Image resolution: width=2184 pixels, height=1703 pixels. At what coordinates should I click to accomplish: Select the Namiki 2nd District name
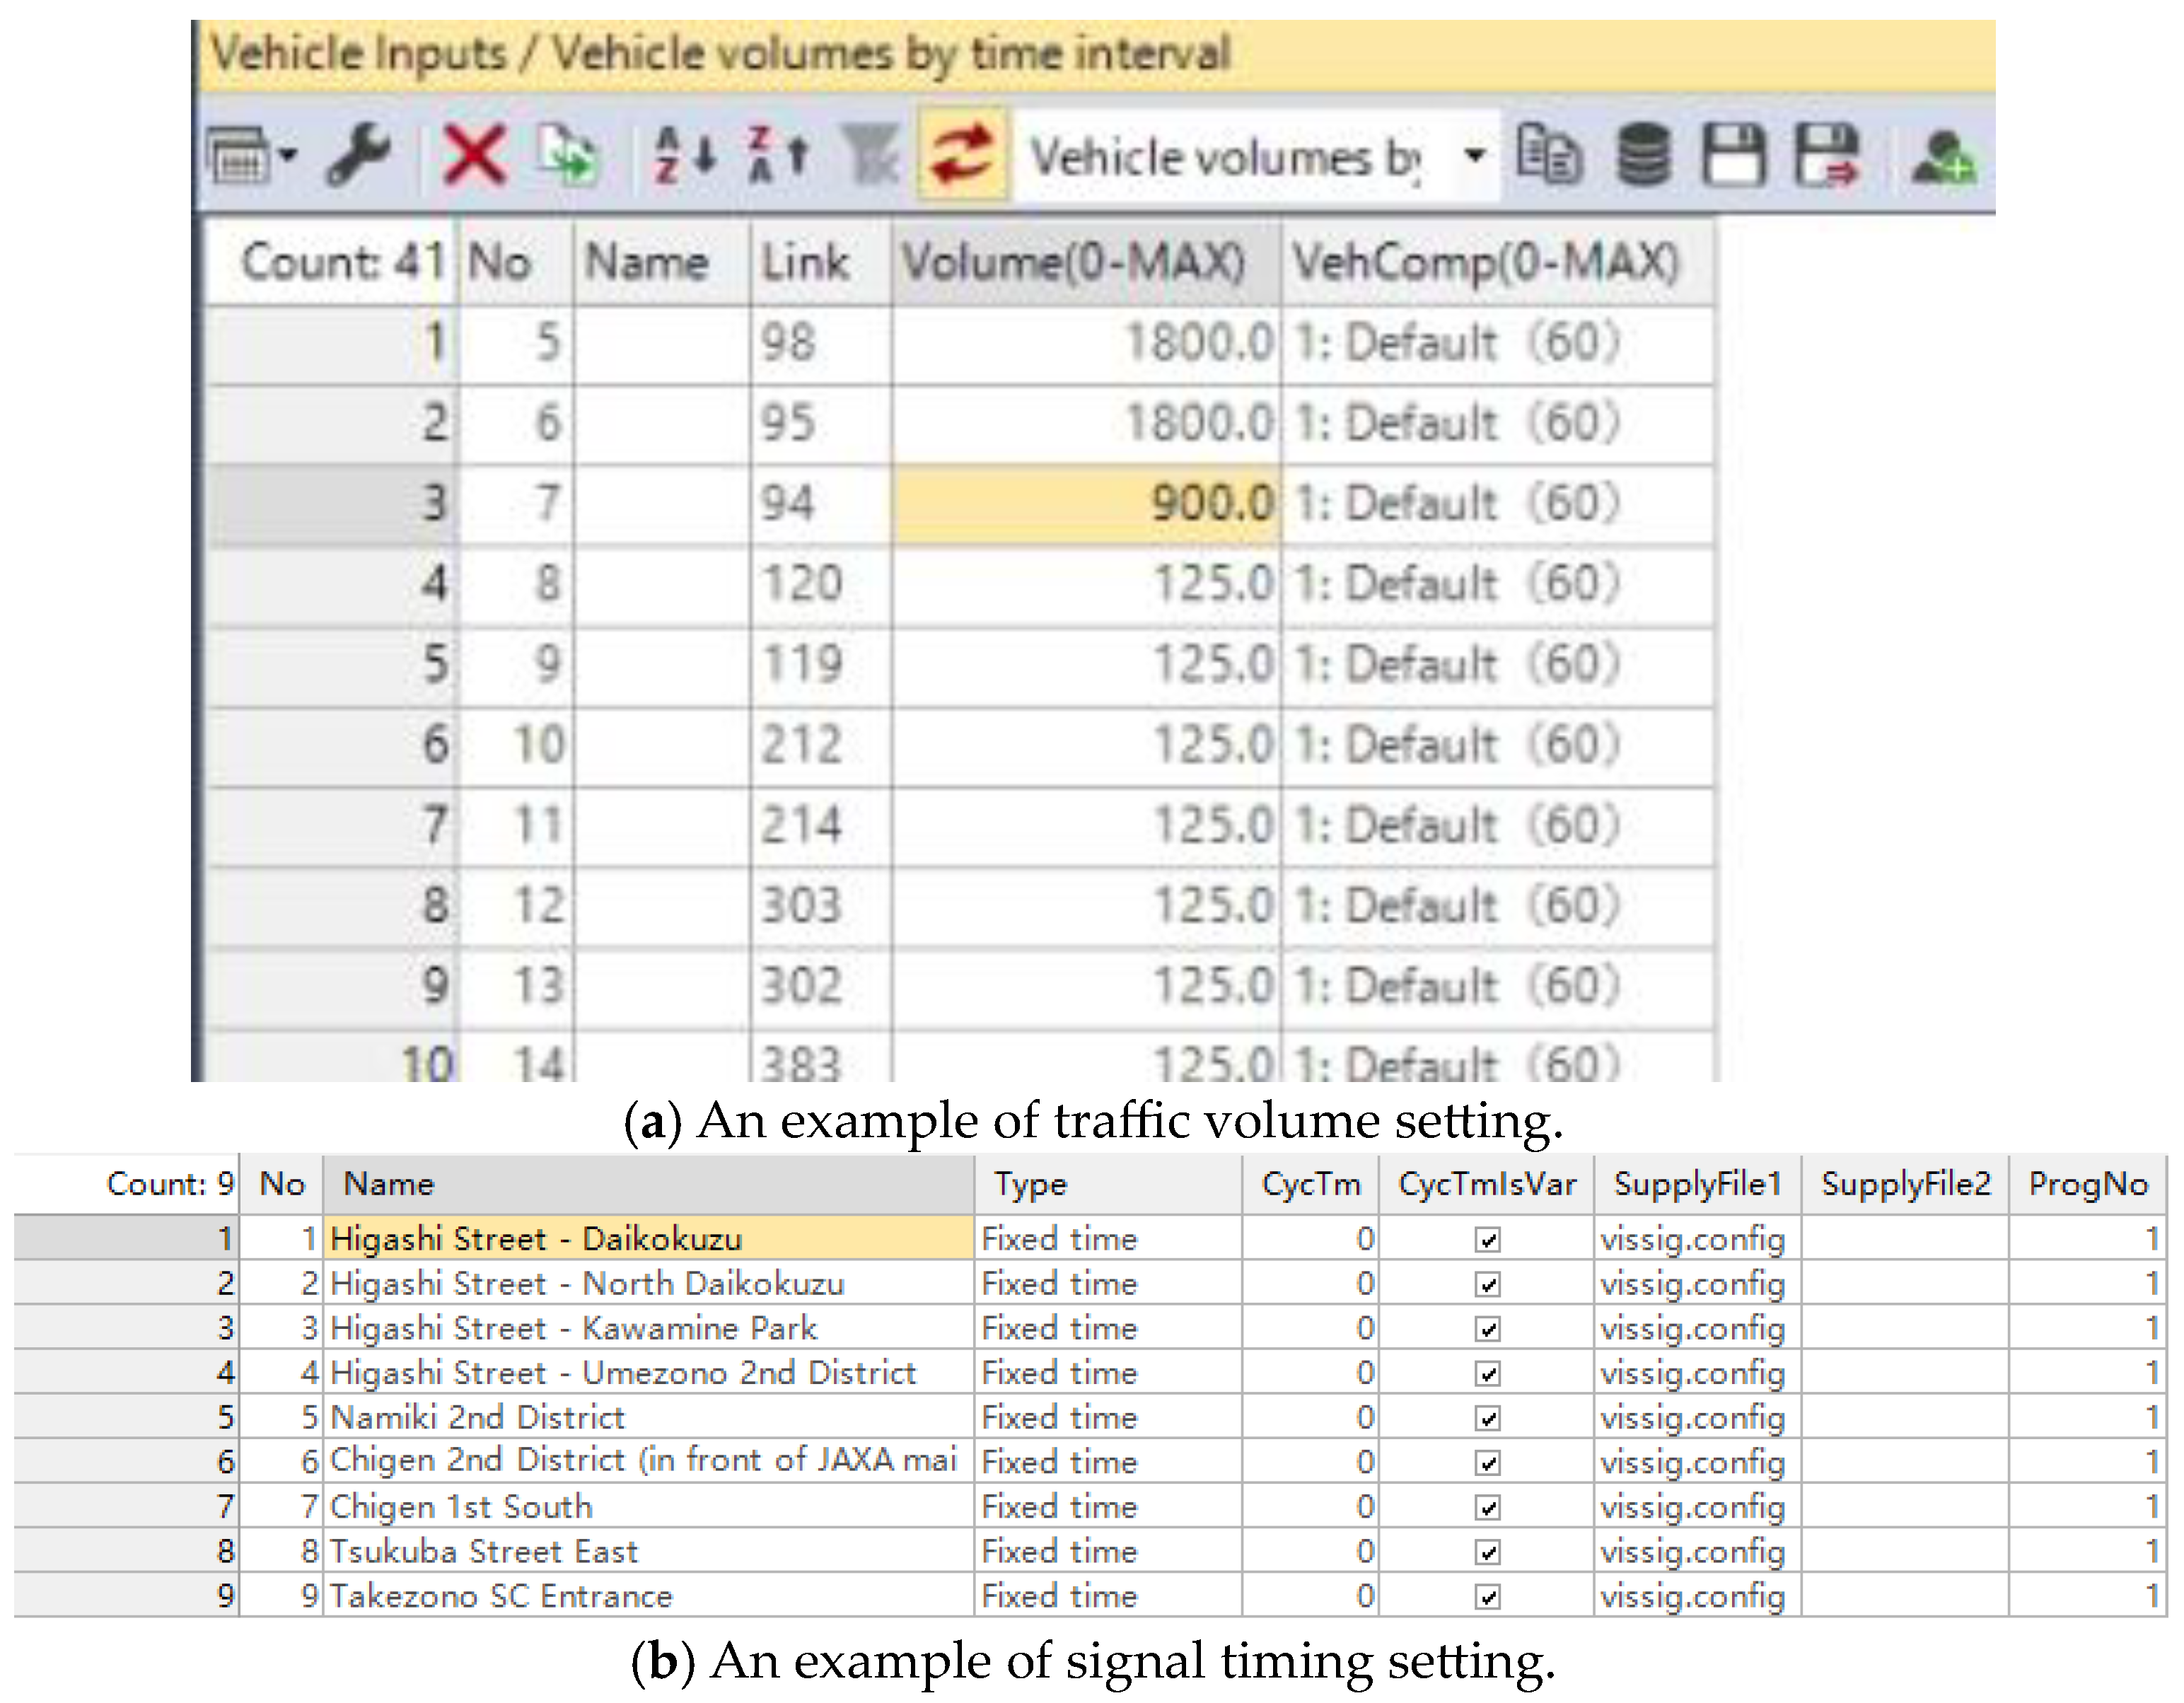[648, 1417]
